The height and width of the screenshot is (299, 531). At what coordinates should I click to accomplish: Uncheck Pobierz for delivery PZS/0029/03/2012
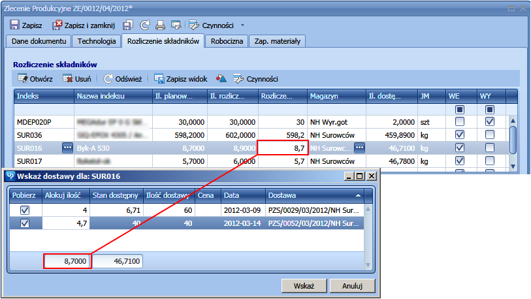25,210
